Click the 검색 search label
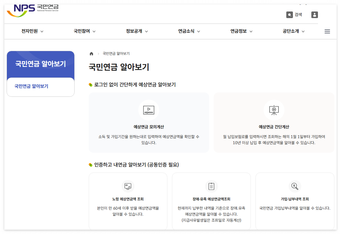Screen dimensions: 341x234 pos(298,15)
